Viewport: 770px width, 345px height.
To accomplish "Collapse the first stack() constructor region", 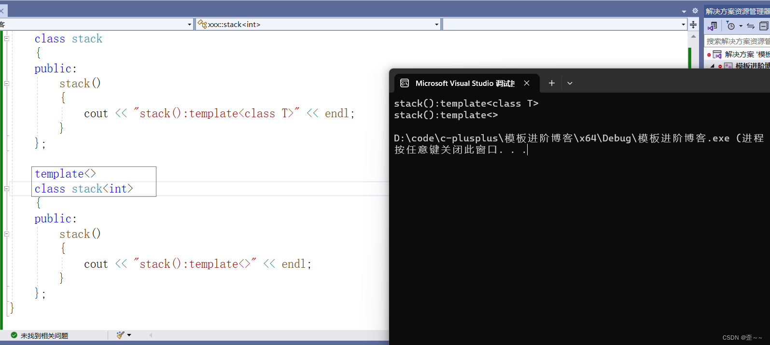I will (x=7, y=83).
